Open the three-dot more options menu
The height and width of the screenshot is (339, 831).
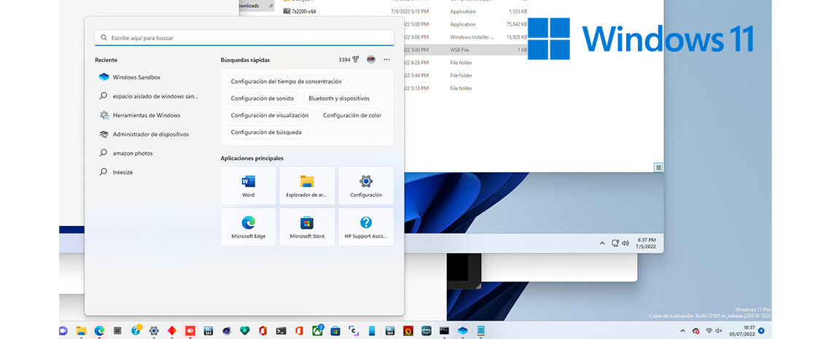tap(387, 60)
